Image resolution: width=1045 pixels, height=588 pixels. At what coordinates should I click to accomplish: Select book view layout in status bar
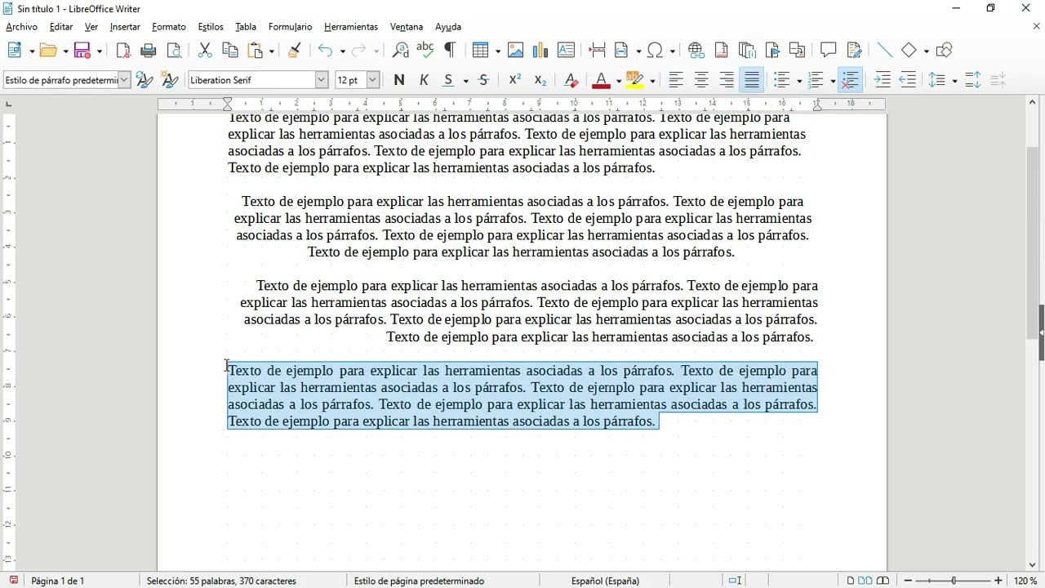point(883,581)
